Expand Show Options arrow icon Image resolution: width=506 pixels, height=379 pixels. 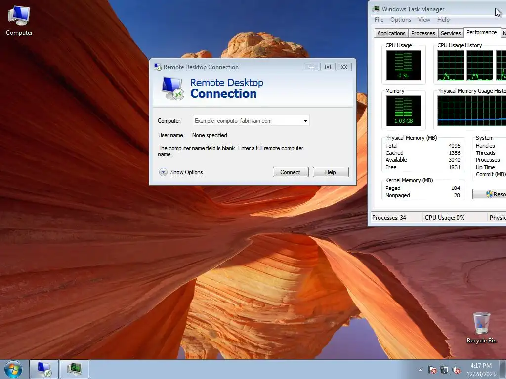tap(163, 172)
